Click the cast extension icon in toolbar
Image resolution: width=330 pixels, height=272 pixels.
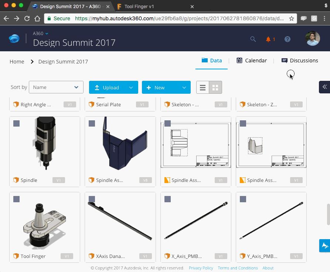[303, 18]
